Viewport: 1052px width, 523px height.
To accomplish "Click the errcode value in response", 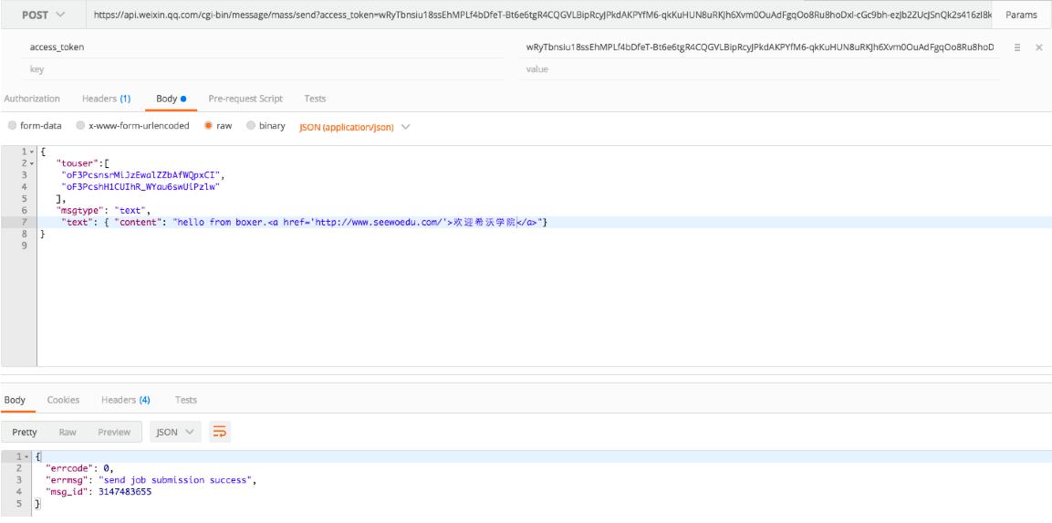I will click(106, 468).
